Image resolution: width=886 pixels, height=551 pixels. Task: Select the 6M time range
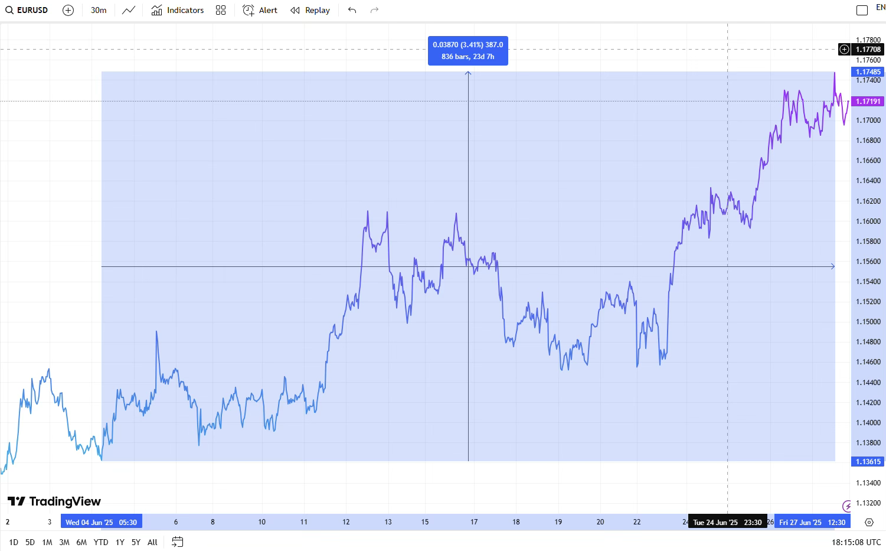click(81, 542)
